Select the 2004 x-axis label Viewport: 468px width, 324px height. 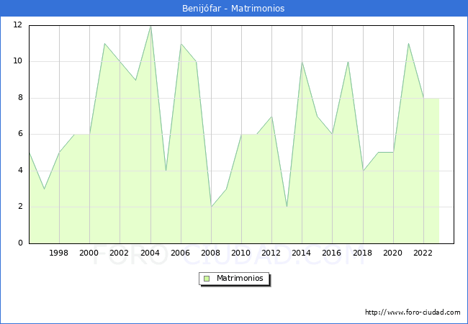click(150, 253)
